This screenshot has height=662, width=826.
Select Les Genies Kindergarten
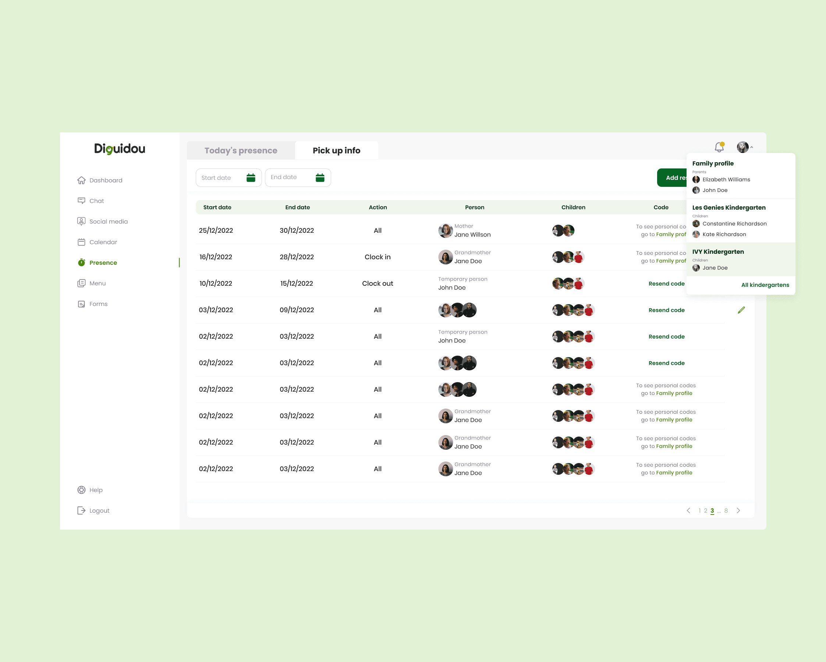pos(729,207)
